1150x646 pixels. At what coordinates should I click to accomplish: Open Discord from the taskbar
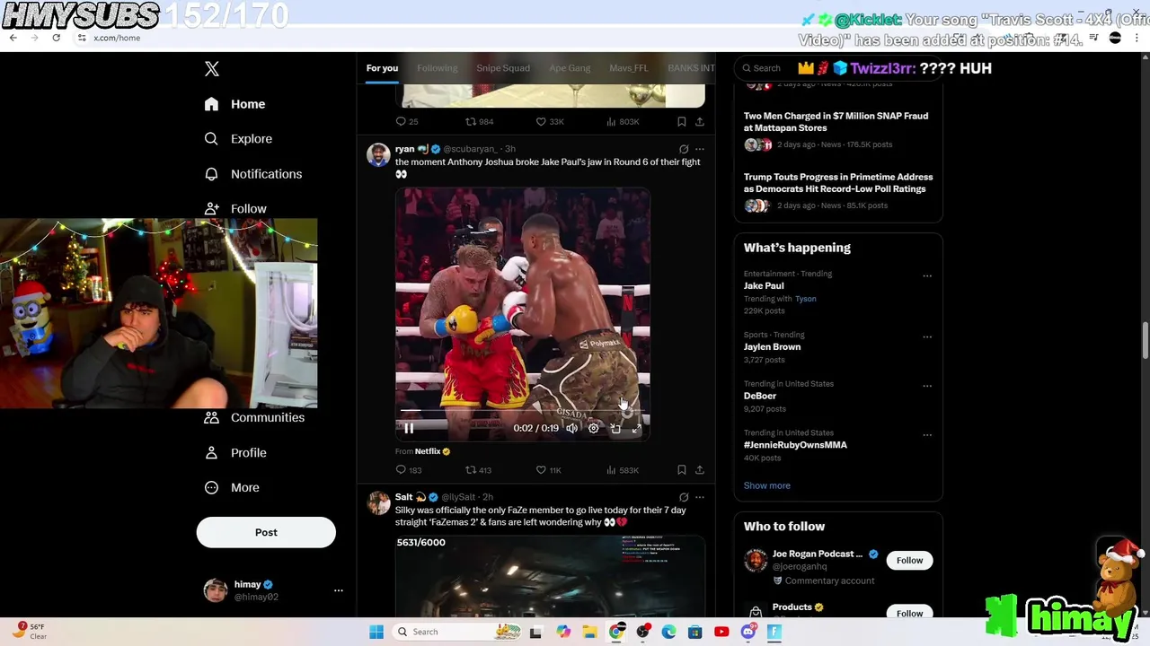click(747, 632)
